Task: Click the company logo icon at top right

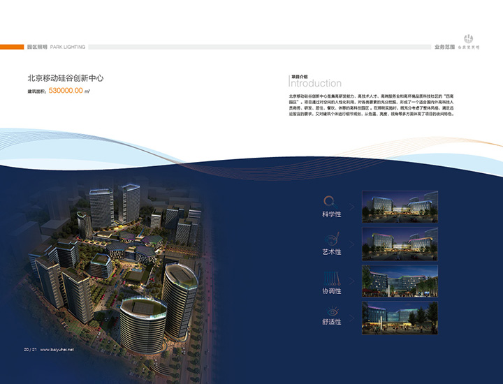Action: click(468, 39)
